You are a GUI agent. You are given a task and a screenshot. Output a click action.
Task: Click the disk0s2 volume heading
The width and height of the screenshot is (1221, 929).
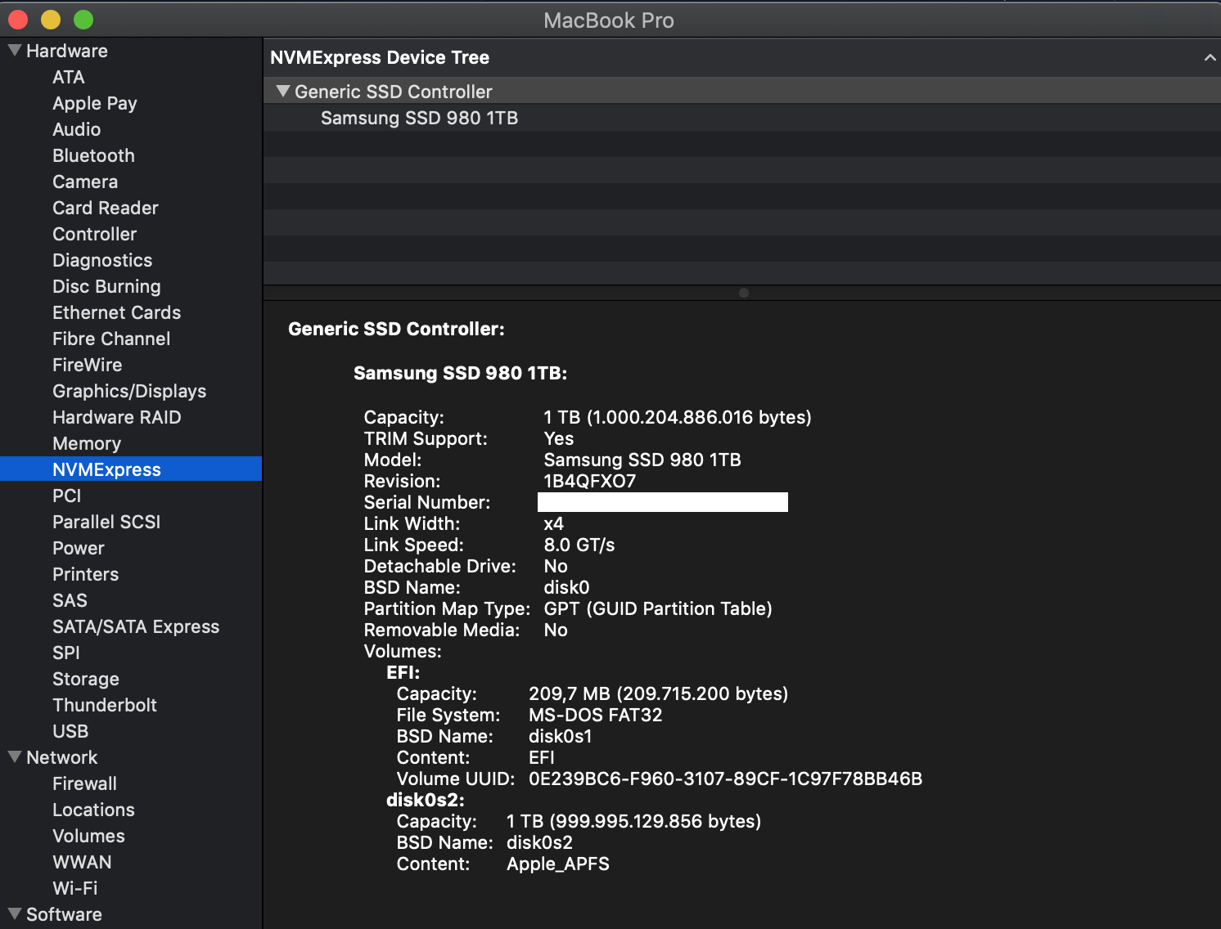[426, 800]
